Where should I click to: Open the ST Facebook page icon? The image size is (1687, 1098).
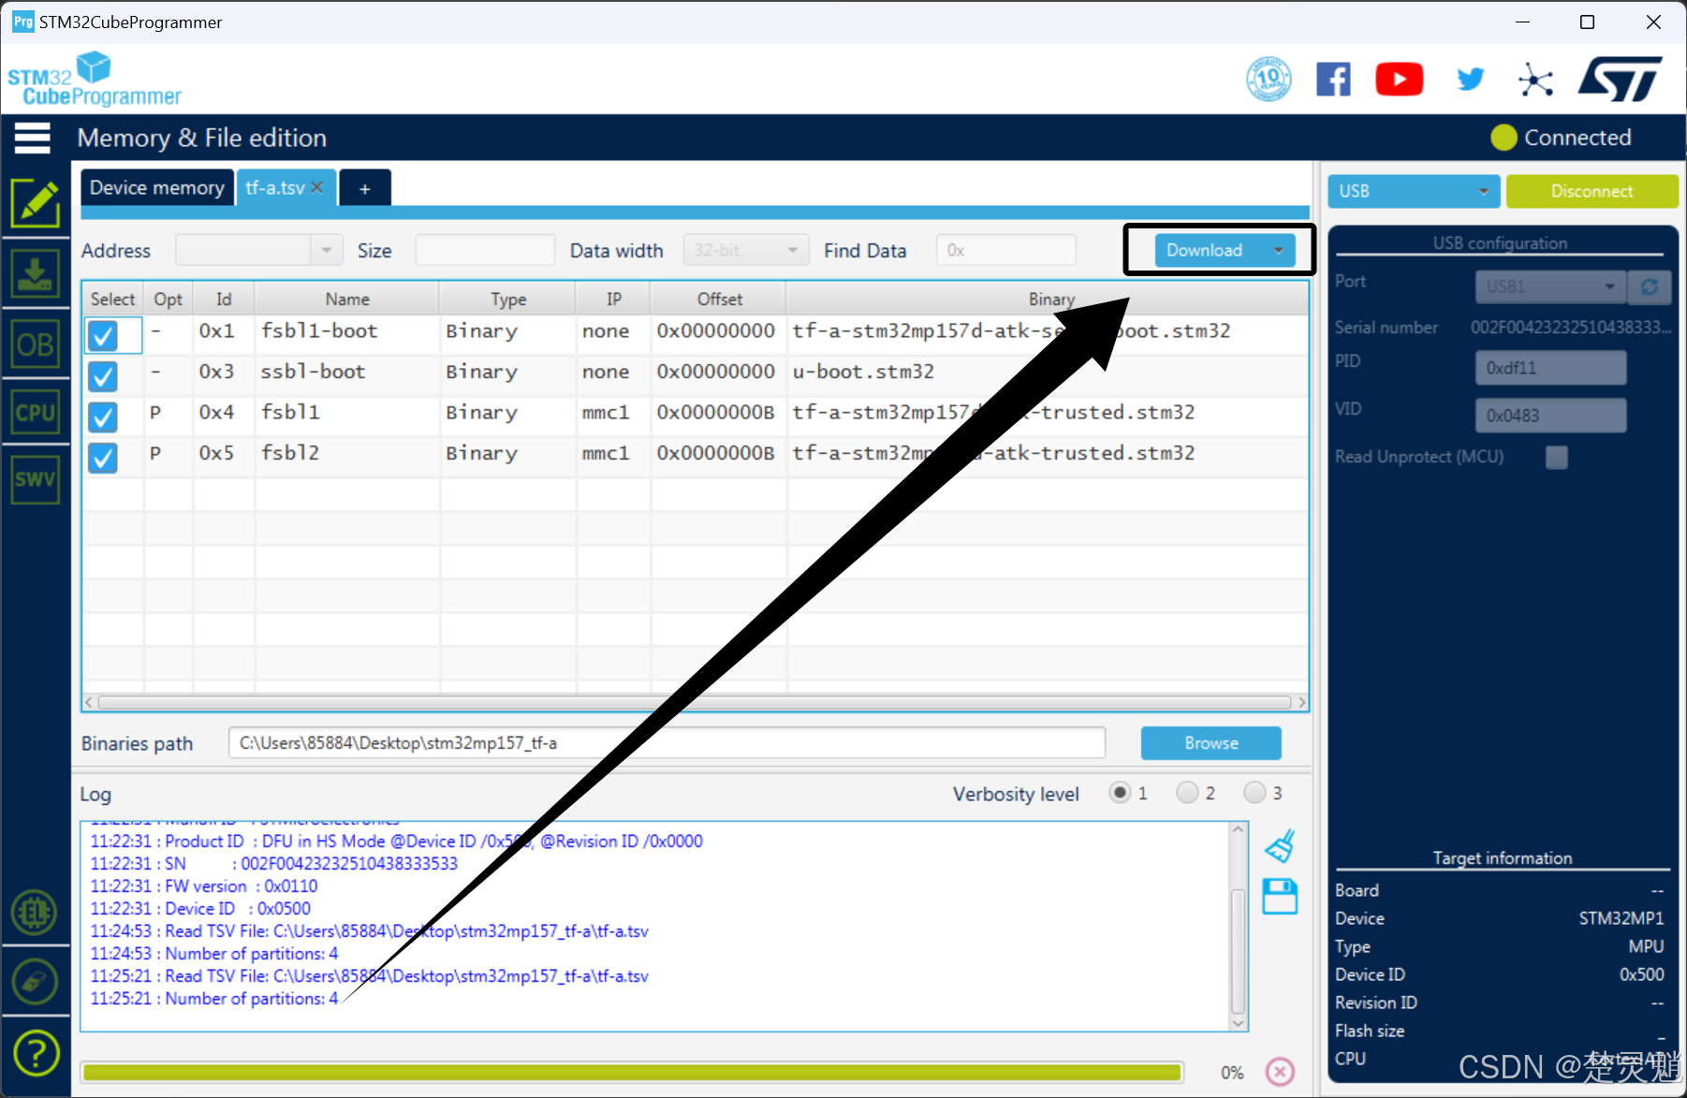click(x=1333, y=80)
